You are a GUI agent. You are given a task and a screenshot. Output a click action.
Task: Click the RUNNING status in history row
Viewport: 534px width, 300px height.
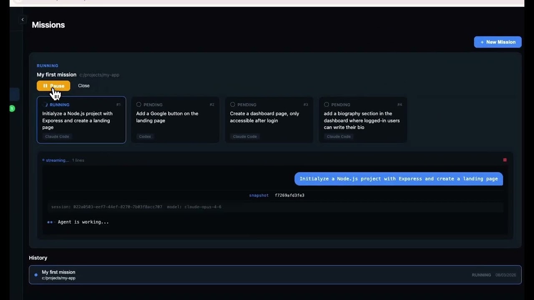(x=481, y=275)
